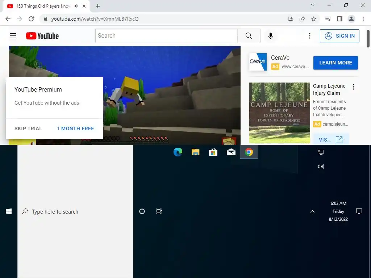Open the notification center icon
Screen dimensions: 371x278
click(359, 211)
